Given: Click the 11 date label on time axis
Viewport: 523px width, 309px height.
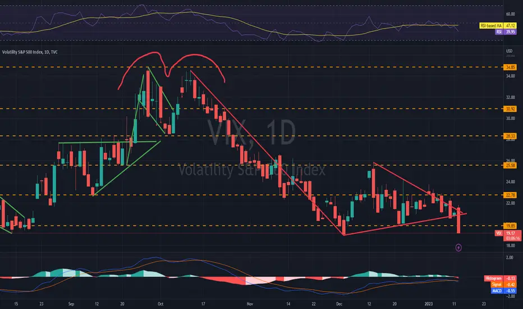Looking at the screenshot, I should click(454, 304).
